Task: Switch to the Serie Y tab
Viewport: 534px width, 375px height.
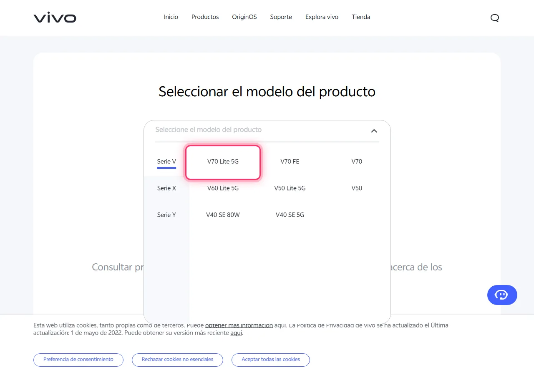Action: coord(166,215)
